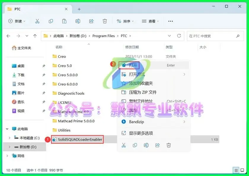Select the LICENSE folder
Viewport: 249px width, 176px height.
62,103
